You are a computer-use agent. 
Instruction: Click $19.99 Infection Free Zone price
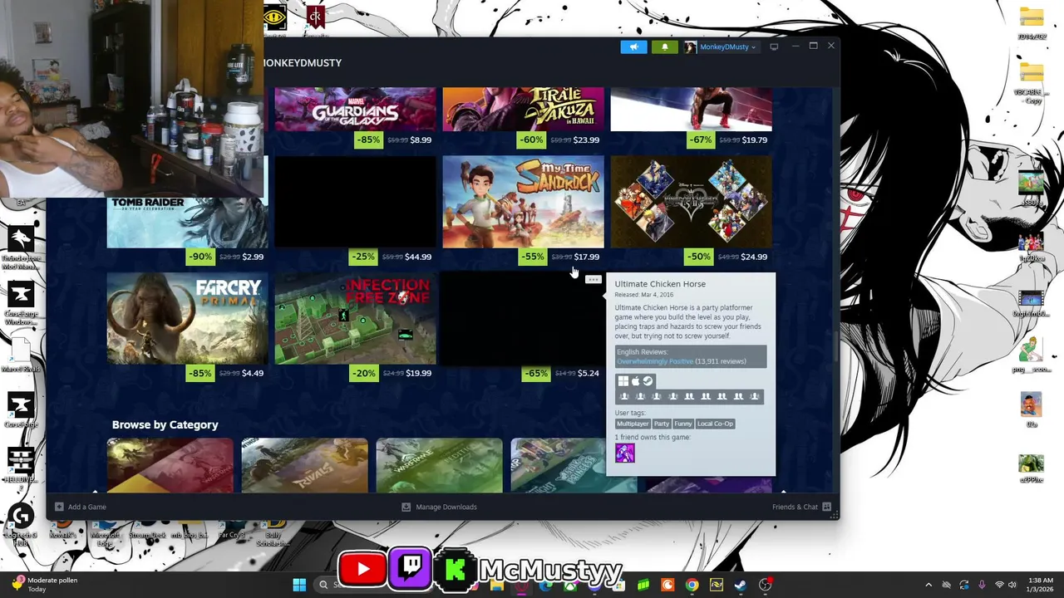pos(418,373)
